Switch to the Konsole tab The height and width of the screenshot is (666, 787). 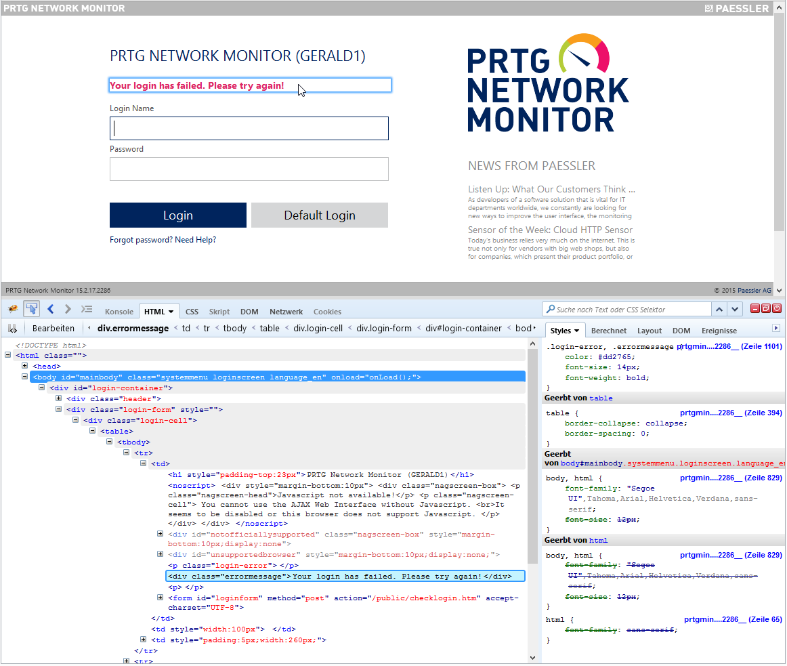click(x=119, y=312)
